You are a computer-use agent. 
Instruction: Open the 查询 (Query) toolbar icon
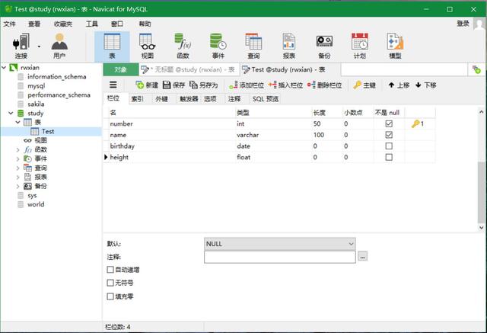253,44
